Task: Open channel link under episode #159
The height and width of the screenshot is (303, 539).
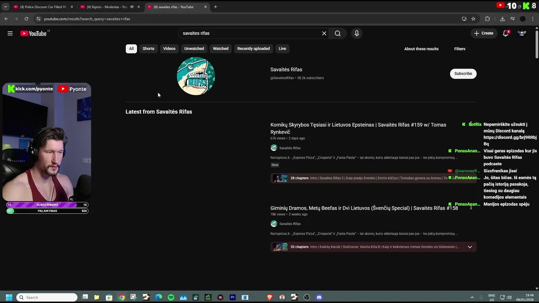Action: point(290,148)
